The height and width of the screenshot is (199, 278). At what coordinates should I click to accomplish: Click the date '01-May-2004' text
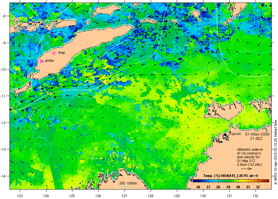(257, 134)
